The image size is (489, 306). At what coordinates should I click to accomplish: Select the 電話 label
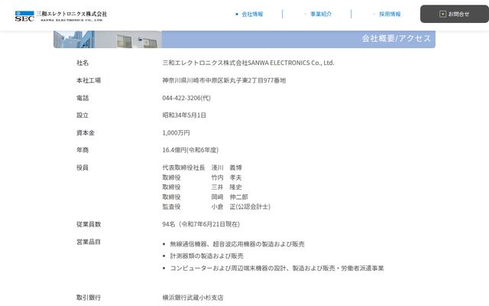click(83, 98)
